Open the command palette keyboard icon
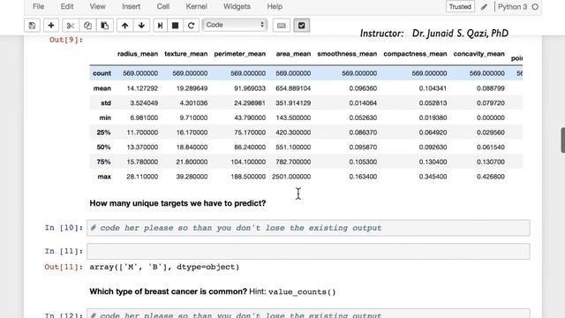The image size is (565, 318). [282, 26]
